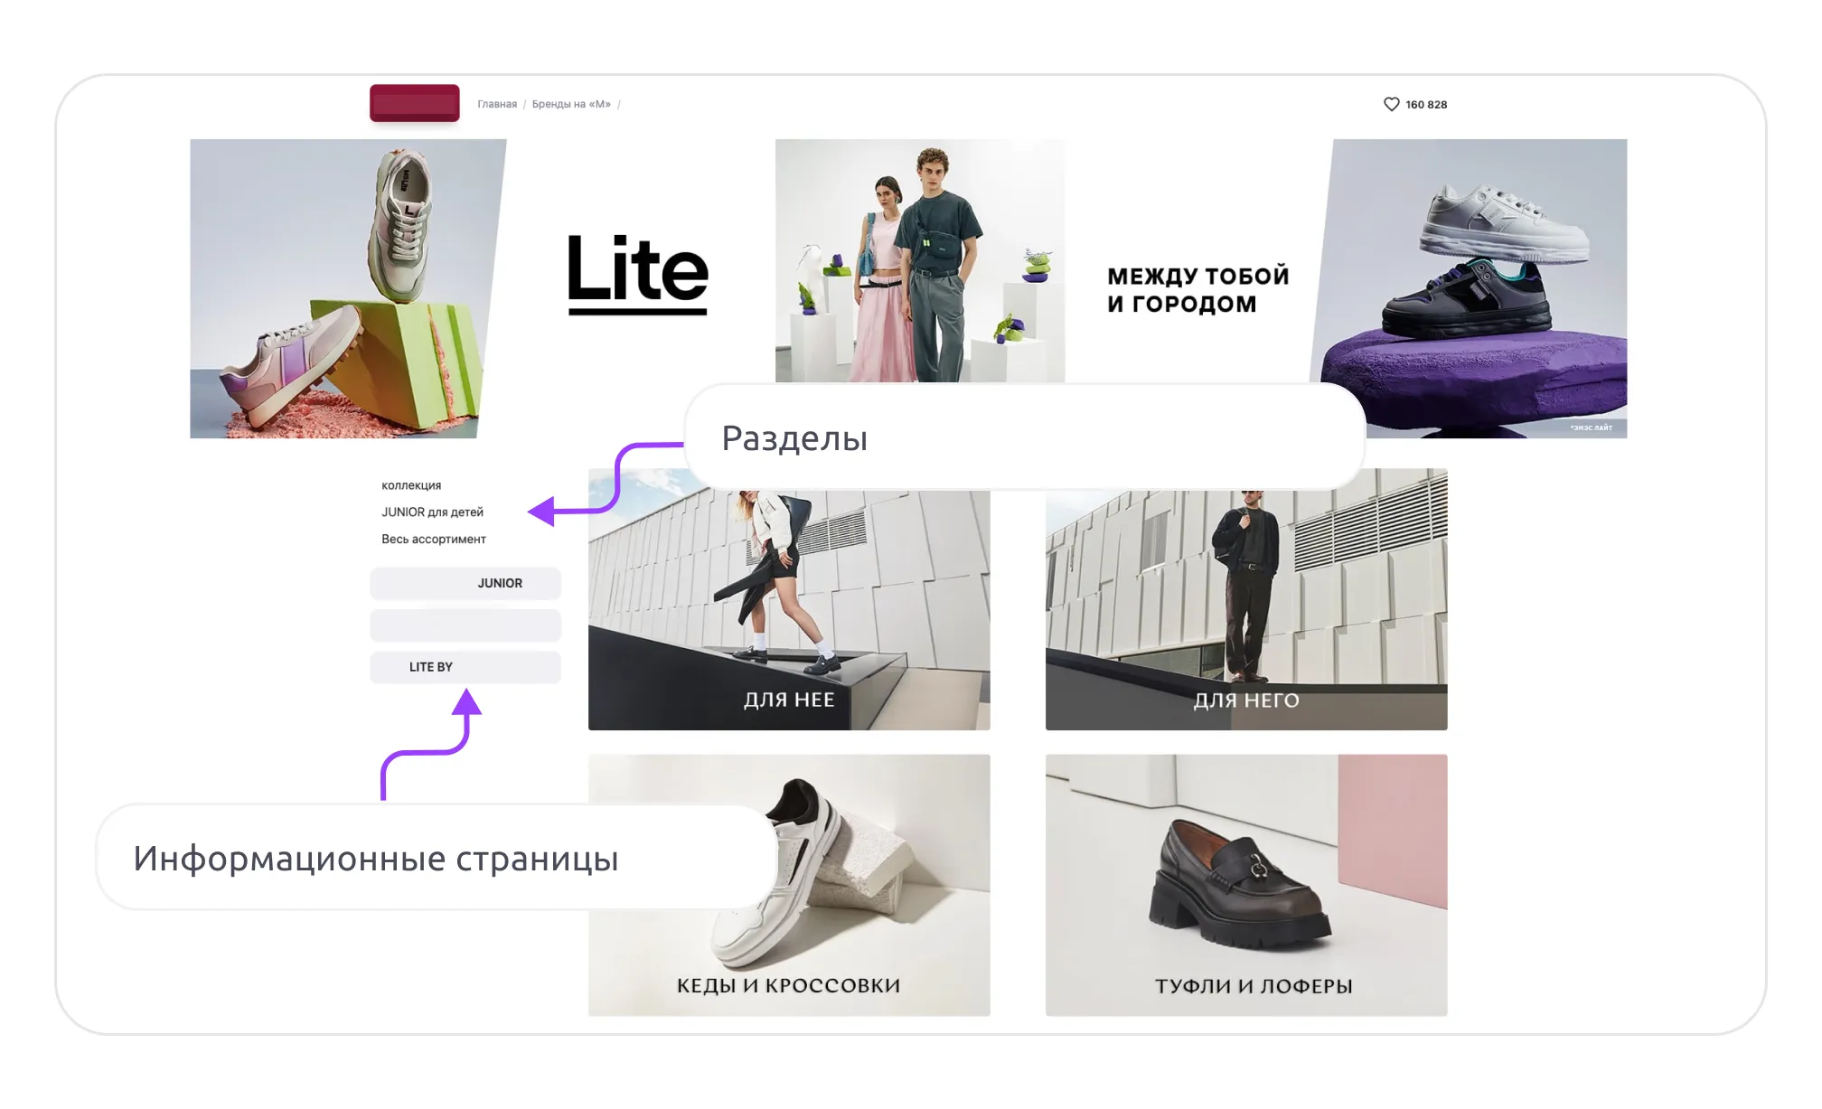Click МЕЖДУ ТОБОЙ И ГОРОДОМ slogan

1198,289
